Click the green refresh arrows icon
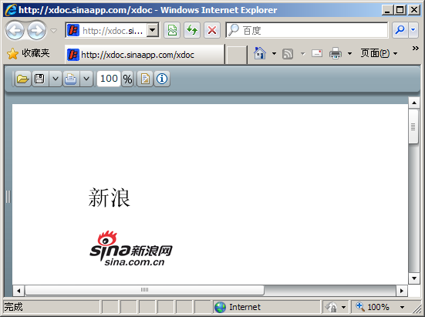 (192, 30)
